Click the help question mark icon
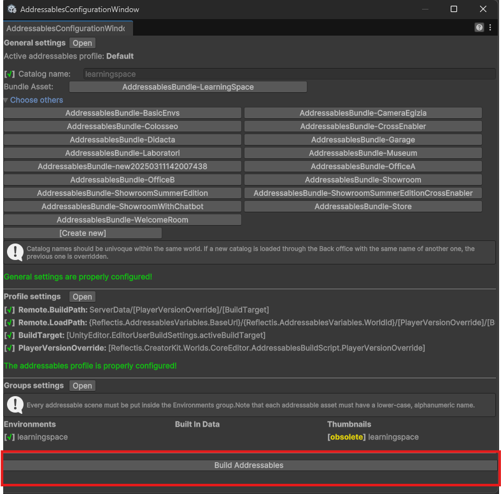The image size is (501, 494). pyautogui.click(x=479, y=28)
